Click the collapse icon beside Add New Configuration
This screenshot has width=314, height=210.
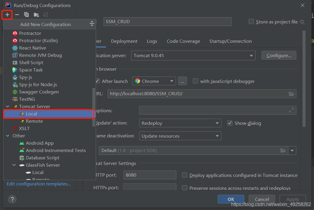(92, 23)
